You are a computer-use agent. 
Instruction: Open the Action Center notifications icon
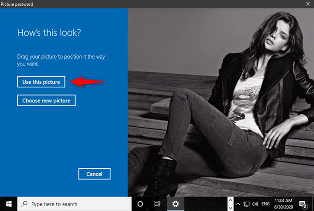[x=303, y=204]
